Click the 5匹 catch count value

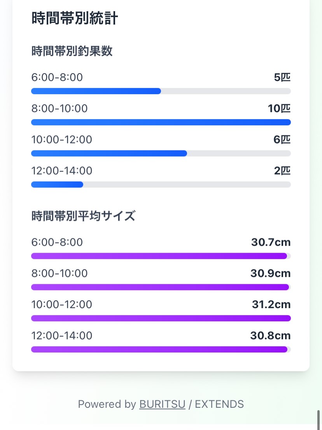pos(282,77)
